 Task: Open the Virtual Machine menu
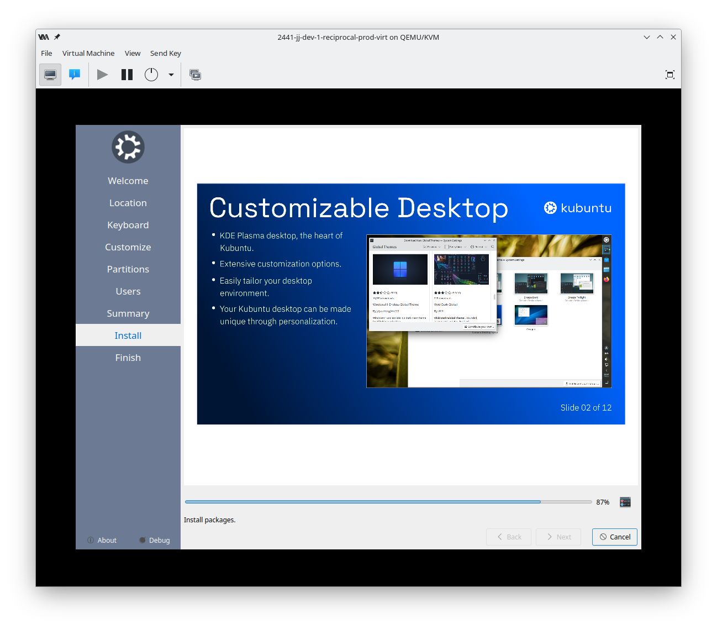tap(88, 53)
